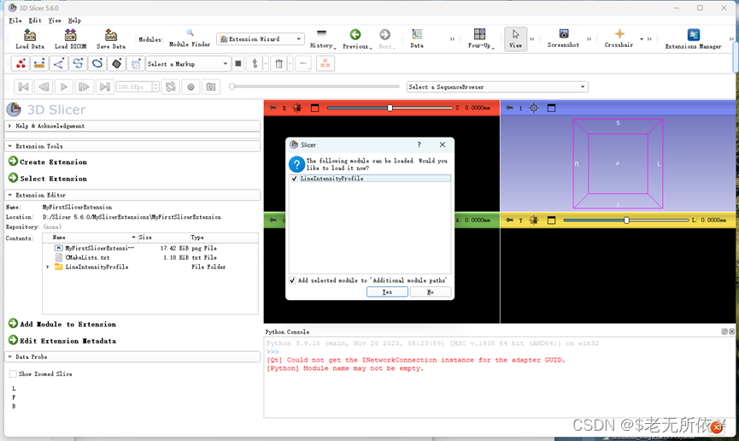Expand Help & Acknowledgement section
The height and width of the screenshot is (441, 739).
(x=132, y=126)
